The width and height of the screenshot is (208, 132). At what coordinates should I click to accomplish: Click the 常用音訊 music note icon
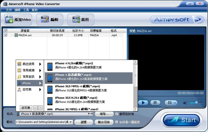click(x=19, y=77)
